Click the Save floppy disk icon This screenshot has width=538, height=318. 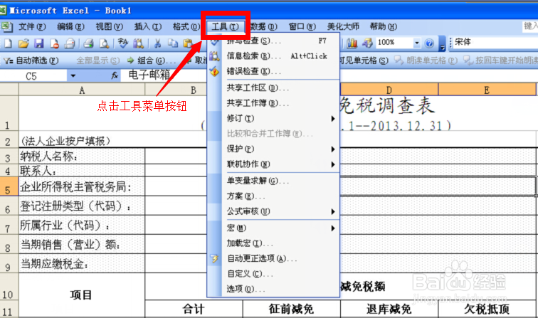(38, 43)
